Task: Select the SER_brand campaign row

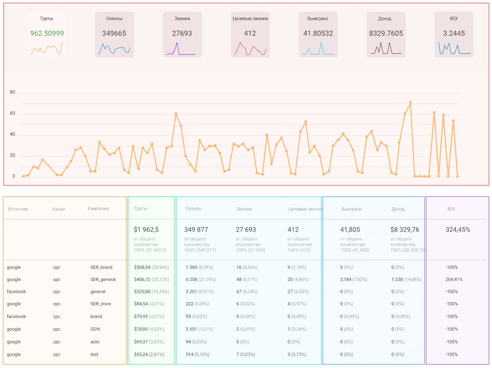Action: 101,267
